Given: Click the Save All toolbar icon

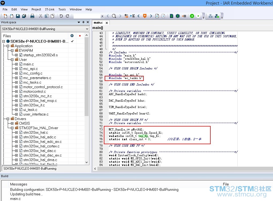Looking at the screenshot, I should (x=24, y=16).
